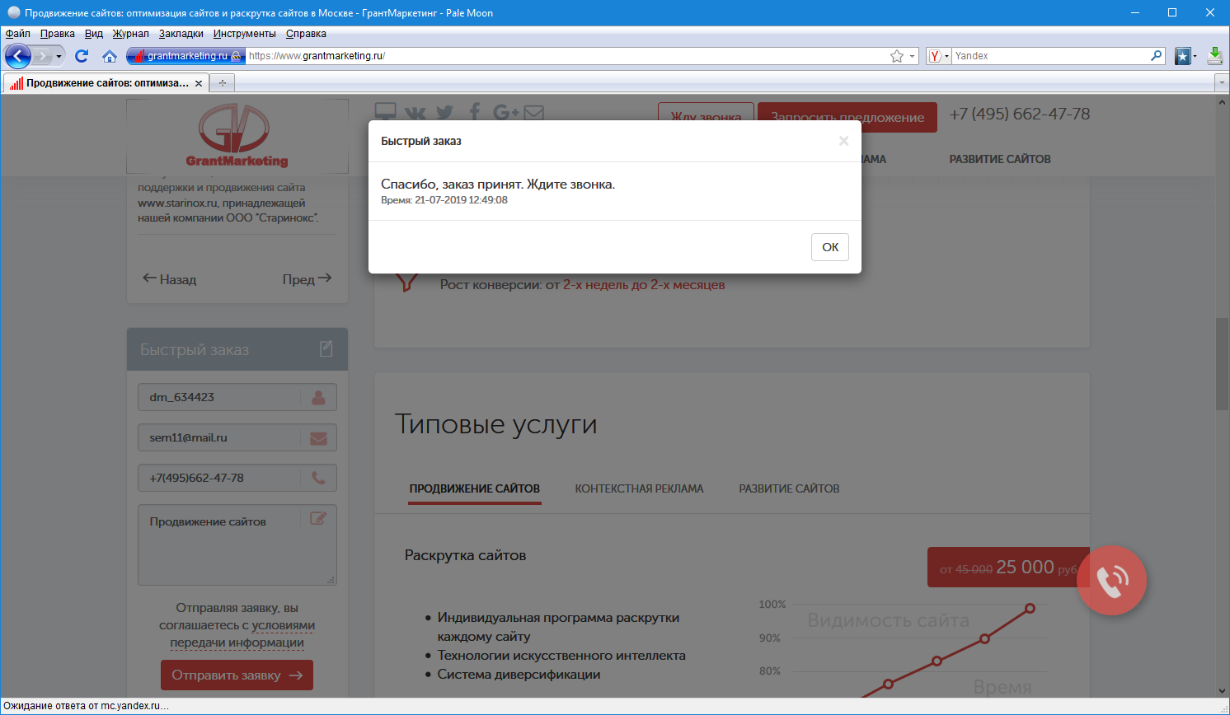The width and height of the screenshot is (1230, 715).
Task: Click the GrantMarketing logo
Action: tap(237, 136)
